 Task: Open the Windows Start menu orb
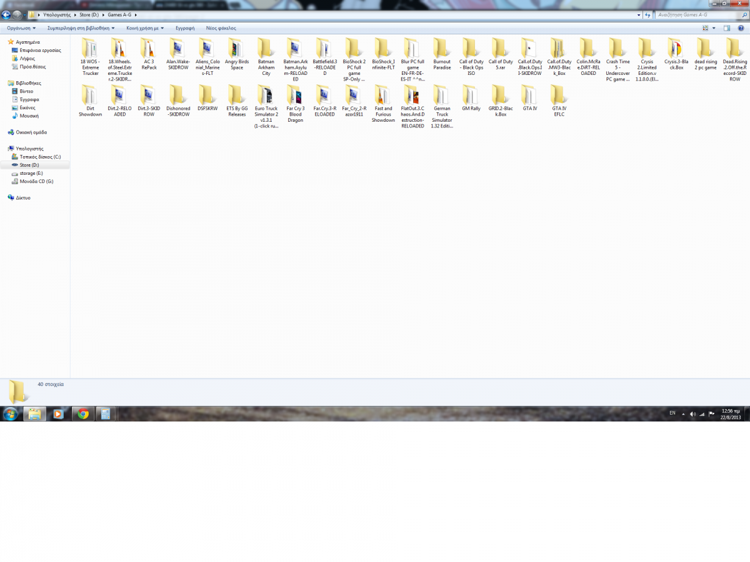10,413
